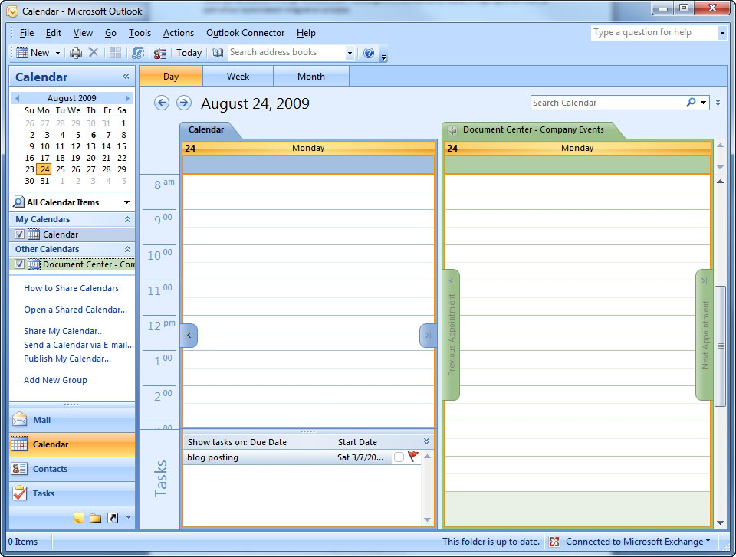
Task: Click Next Appointment tab in Calendar pane
Action: (428, 335)
